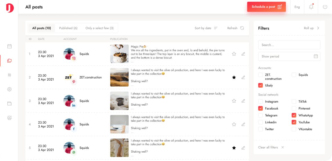Open the Eng language selector

297,7
